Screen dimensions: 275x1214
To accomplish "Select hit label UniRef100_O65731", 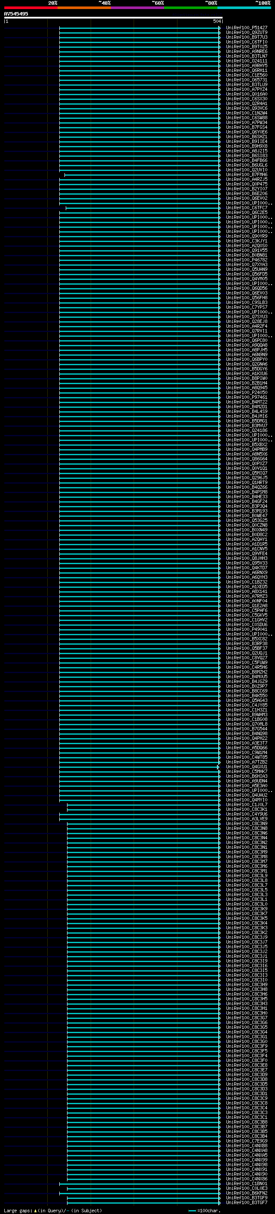I will [247, 80].
